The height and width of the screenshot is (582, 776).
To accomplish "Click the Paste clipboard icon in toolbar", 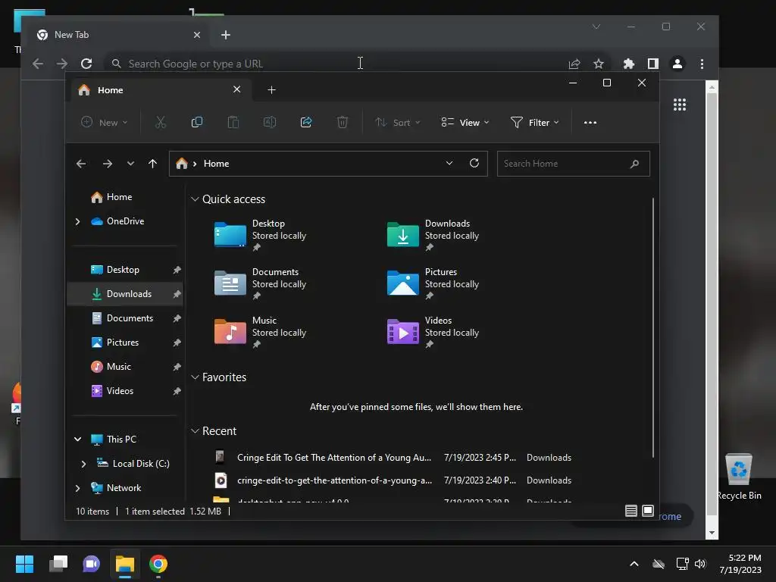I will tap(233, 122).
